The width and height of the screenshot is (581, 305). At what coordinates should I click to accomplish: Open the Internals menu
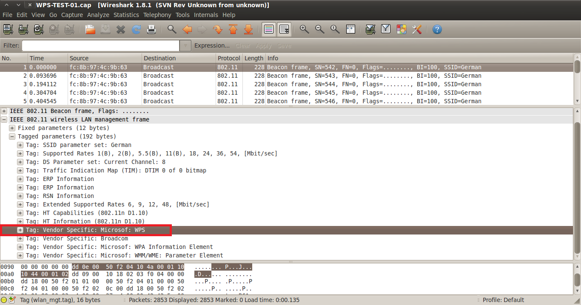click(x=206, y=15)
